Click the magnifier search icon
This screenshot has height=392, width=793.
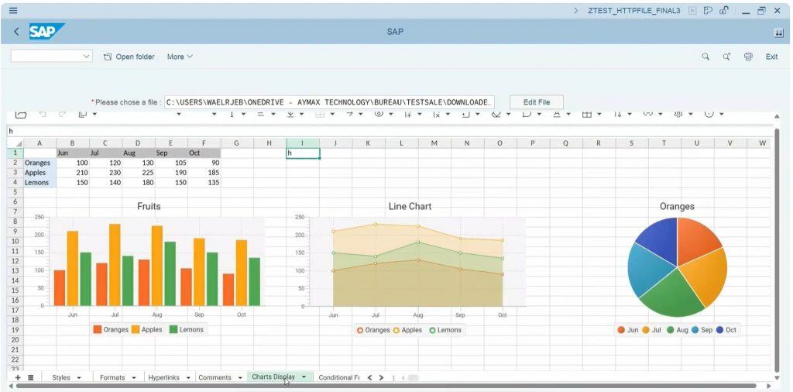[705, 57]
